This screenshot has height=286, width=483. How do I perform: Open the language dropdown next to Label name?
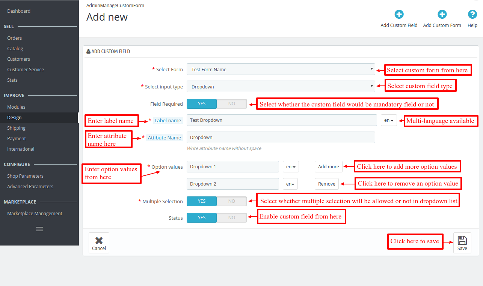point(389,120)
